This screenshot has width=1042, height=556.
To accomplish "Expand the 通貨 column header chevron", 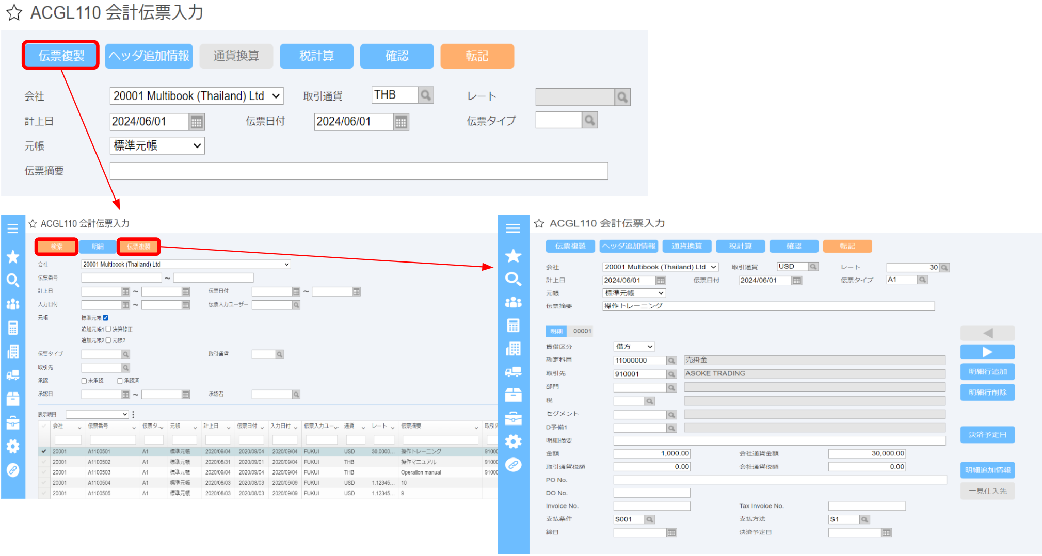I will tap(363, 428).
